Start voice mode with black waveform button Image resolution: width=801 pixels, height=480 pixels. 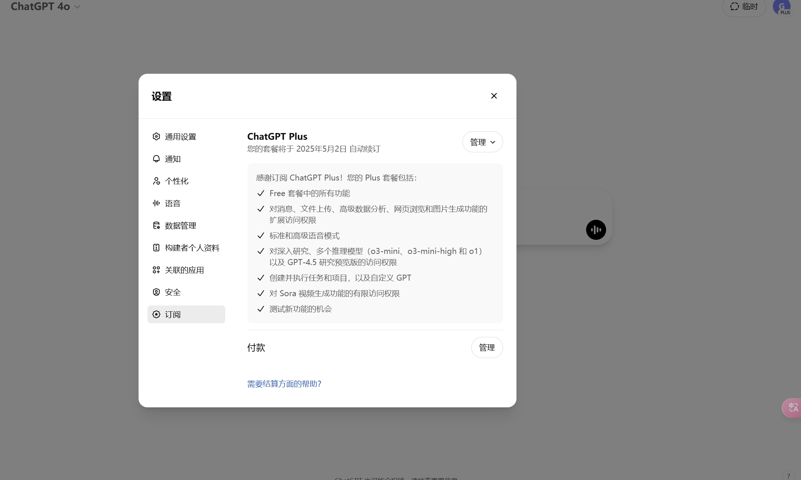pyautogui.click(x=596, y=230)
